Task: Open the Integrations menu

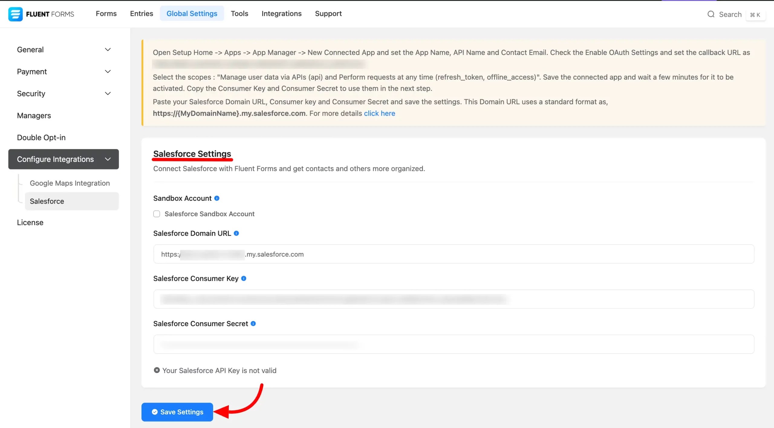Action: pyautogui.click(x=281, y=14)
